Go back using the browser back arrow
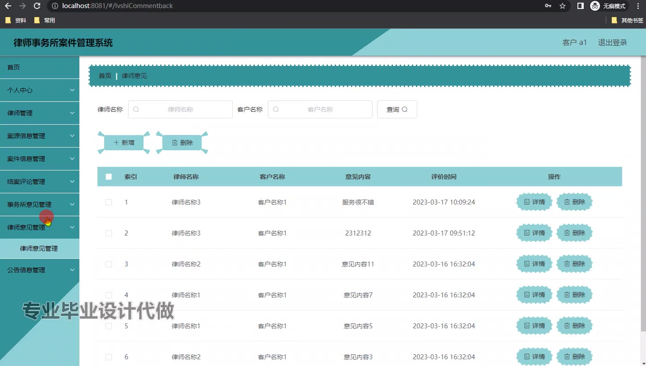Image resolution: width=646 pixels, height=366 pixels. click(x=8, y=6)
